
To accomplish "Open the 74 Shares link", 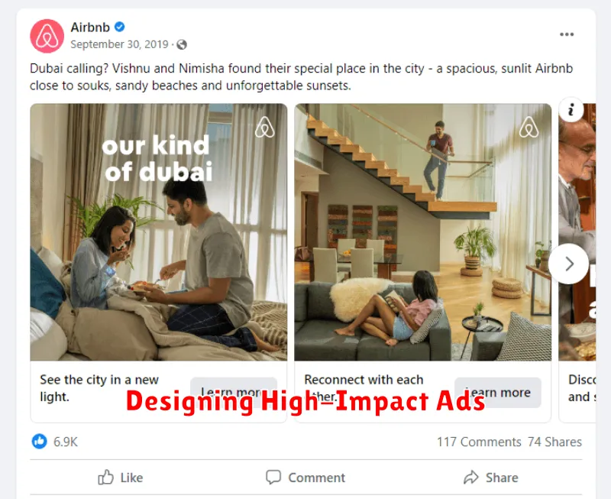I will [555, 442].
